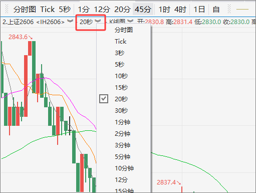Switch to the 分时图 period tab
The width and height of the screenshot is (256, 193).
[25, 9]
